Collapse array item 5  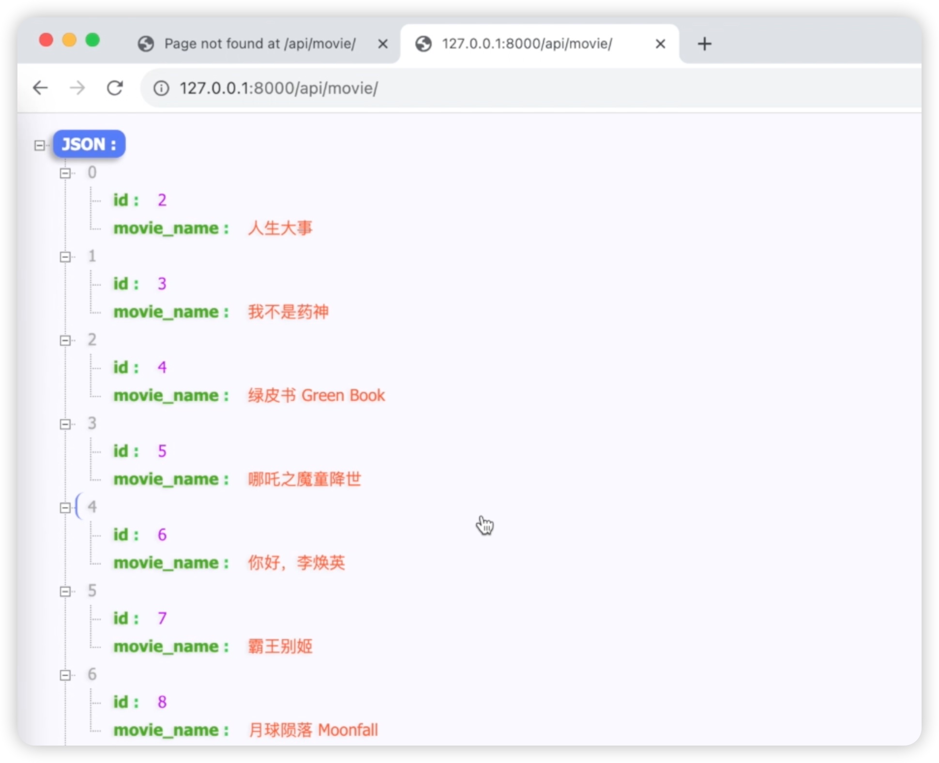[x=65, y=592]
